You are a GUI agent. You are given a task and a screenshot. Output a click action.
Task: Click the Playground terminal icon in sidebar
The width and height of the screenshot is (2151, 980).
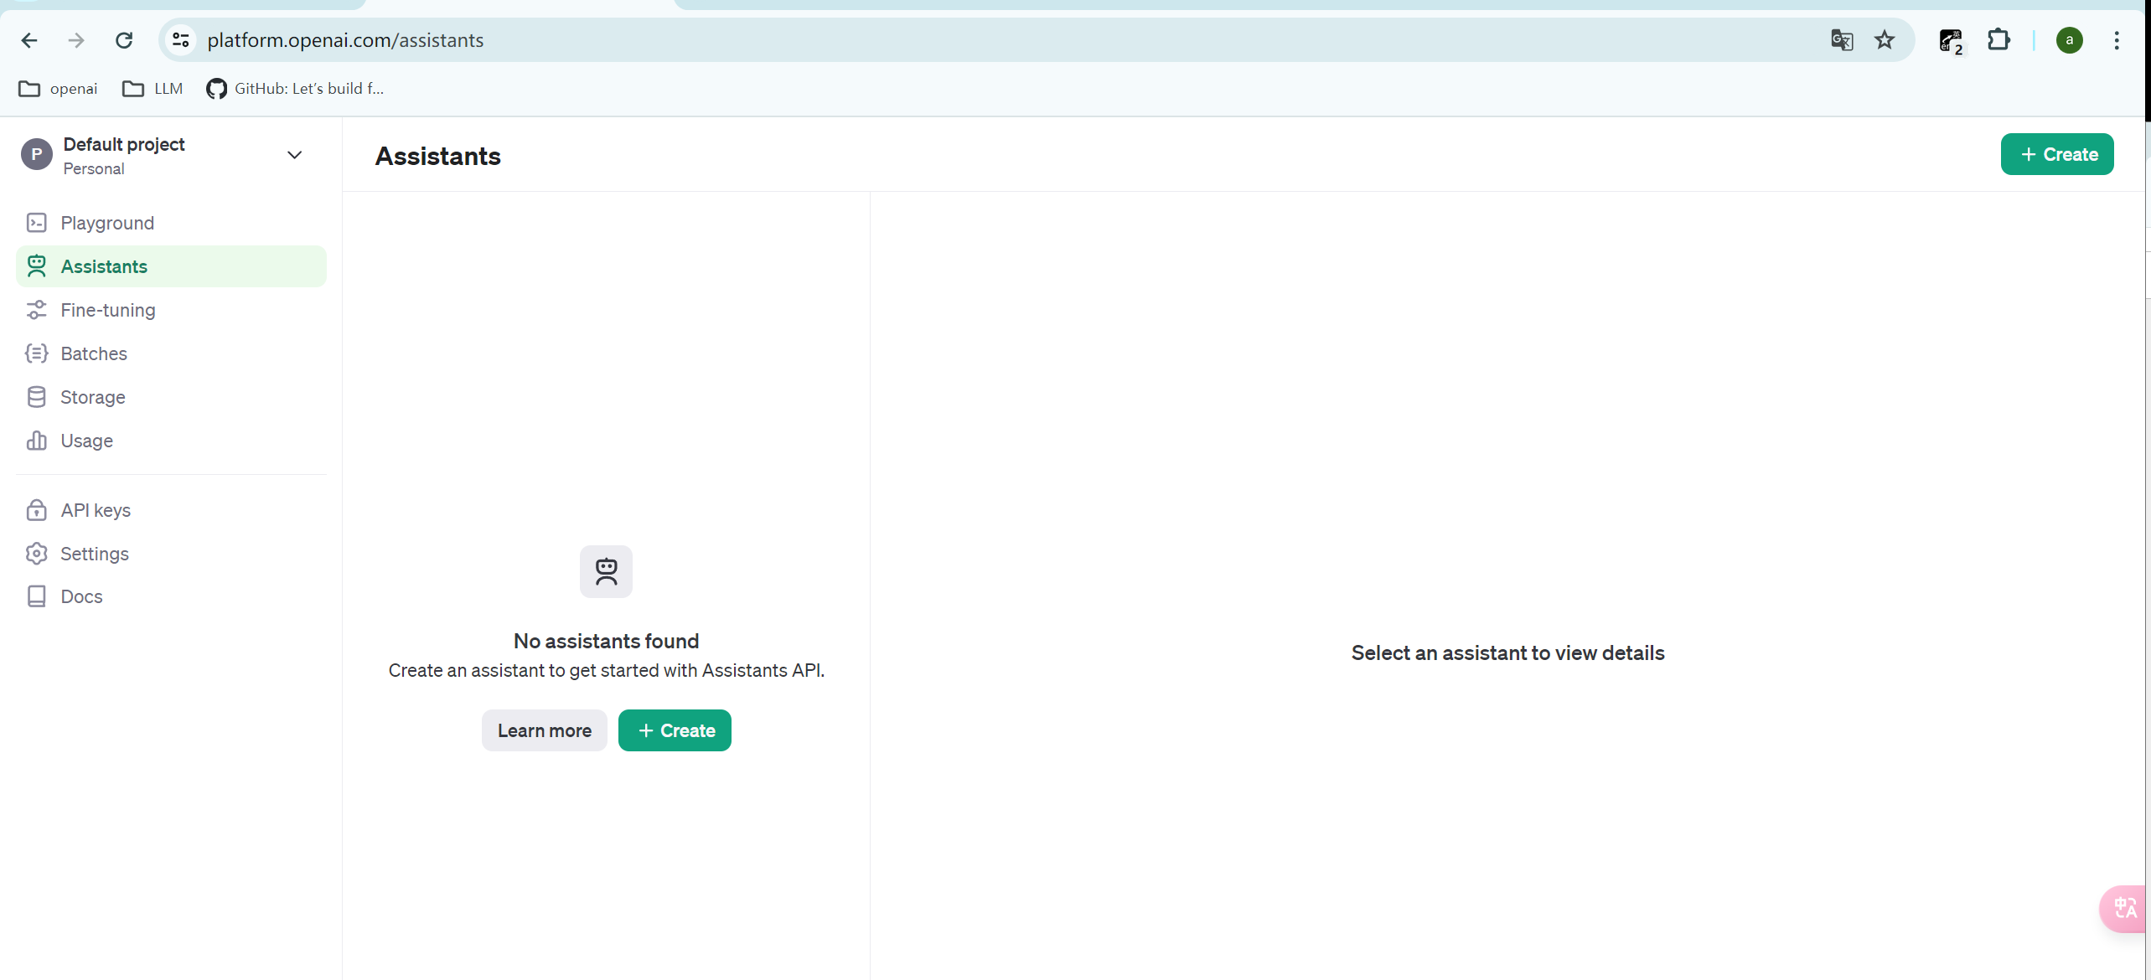36,223
